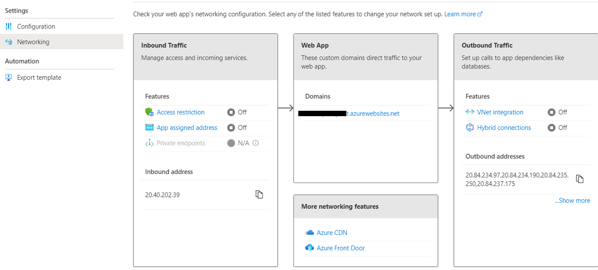Click the Hybrid connections icon

click(x=470, y=127)
